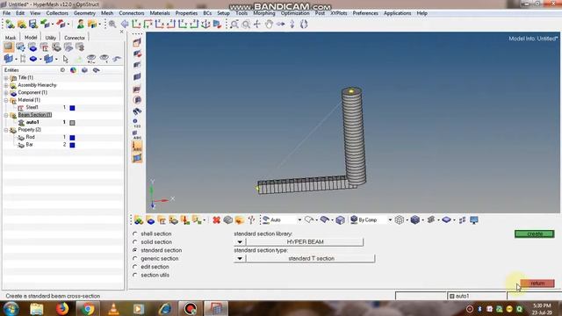Switch to the Connector tab
Viewport: 562px width, 316px height.
coord(75,37)
